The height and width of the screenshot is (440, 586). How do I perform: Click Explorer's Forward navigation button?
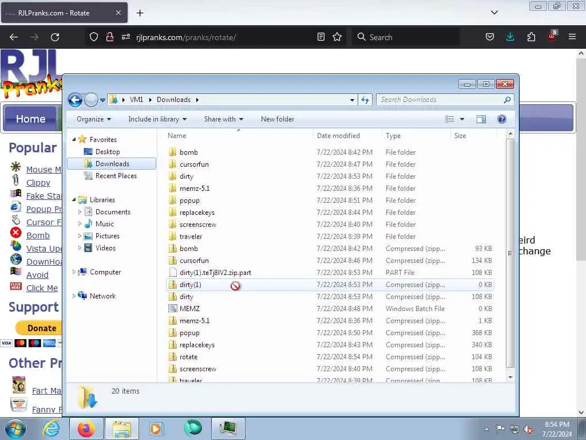(x=91, y=100)
